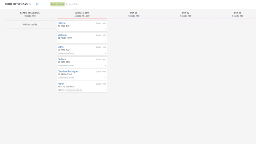Click the Contato SDR column header

(82, 13)
